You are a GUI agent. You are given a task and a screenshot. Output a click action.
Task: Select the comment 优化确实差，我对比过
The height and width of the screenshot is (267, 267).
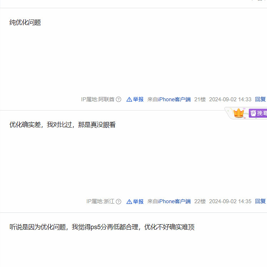tap(62, 125)
